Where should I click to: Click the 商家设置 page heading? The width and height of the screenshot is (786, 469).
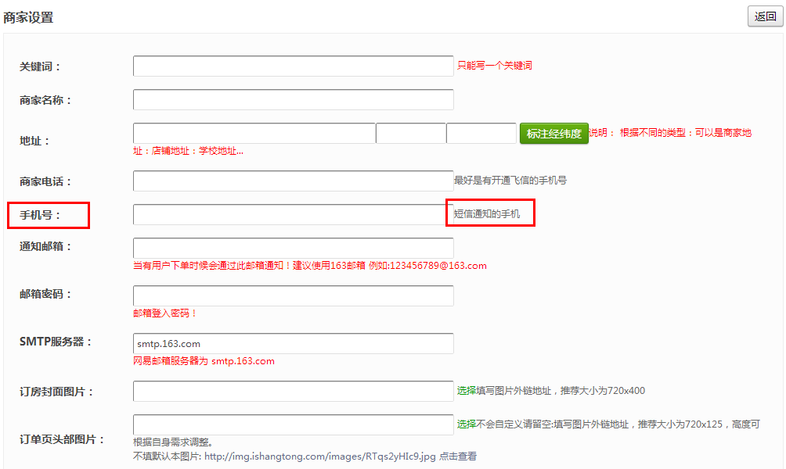[x=28, y=17]
